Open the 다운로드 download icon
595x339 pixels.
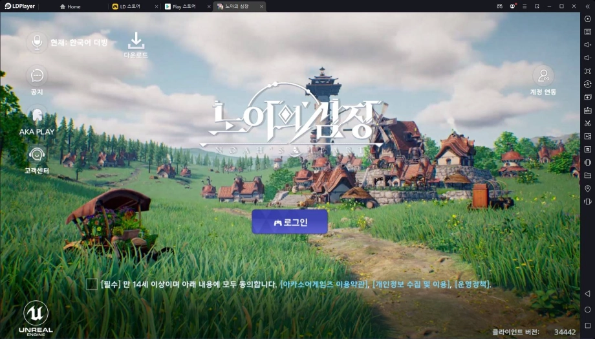point(136,41)
